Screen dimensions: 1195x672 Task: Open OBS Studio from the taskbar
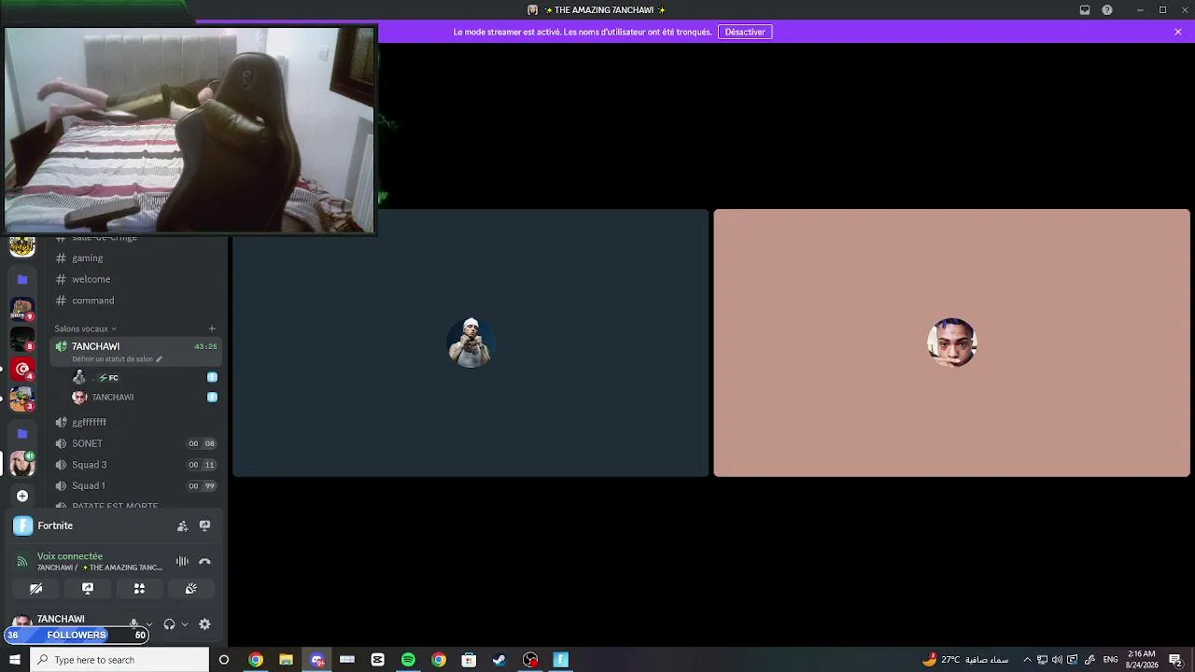(x=530, y=660)
